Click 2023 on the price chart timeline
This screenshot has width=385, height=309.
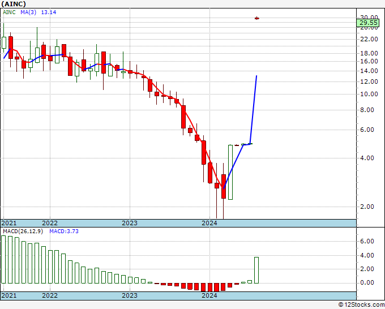(x=130, y=223)
